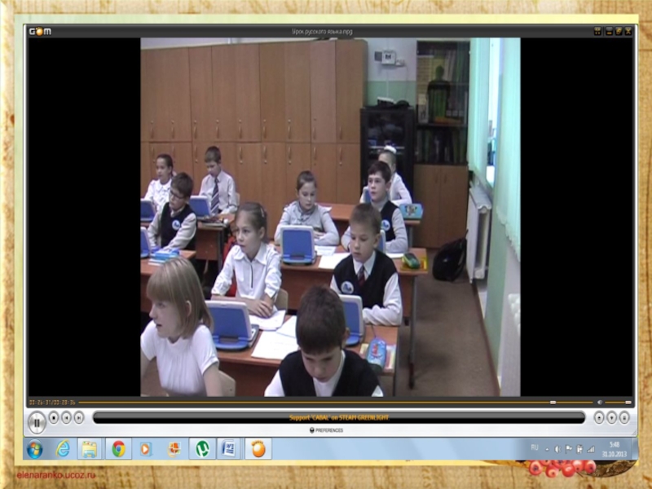Open Windows Explorer from the taskbar
This screenshot has width=652, height=489.
pyautogui.click(x=90, y=449)
